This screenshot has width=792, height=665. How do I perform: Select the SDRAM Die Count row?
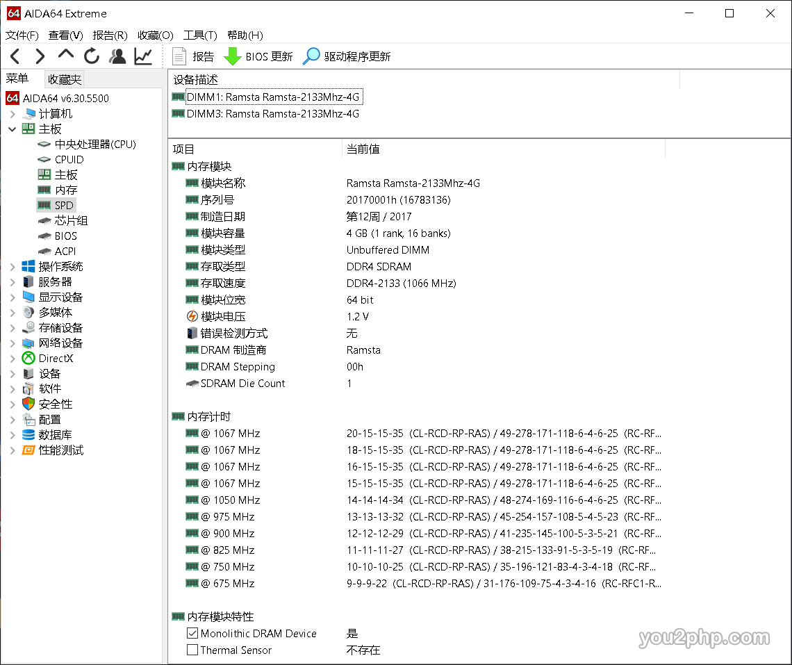[x=417, y=384]
